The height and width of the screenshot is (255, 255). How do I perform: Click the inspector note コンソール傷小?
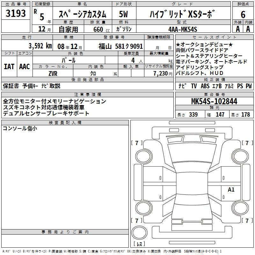click(19, 128)
